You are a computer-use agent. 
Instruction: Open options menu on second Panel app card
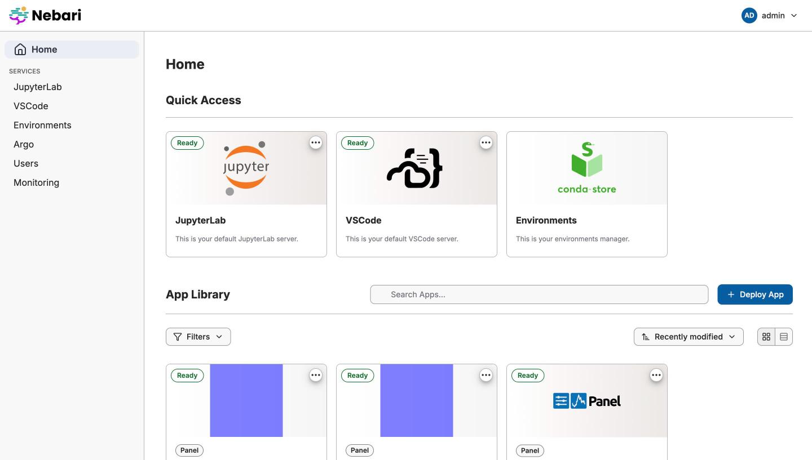pyautogui.click(x=486, y=376)
